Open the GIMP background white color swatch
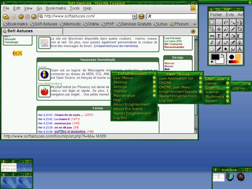The image size is (252, 189). [x=221, y=61]
